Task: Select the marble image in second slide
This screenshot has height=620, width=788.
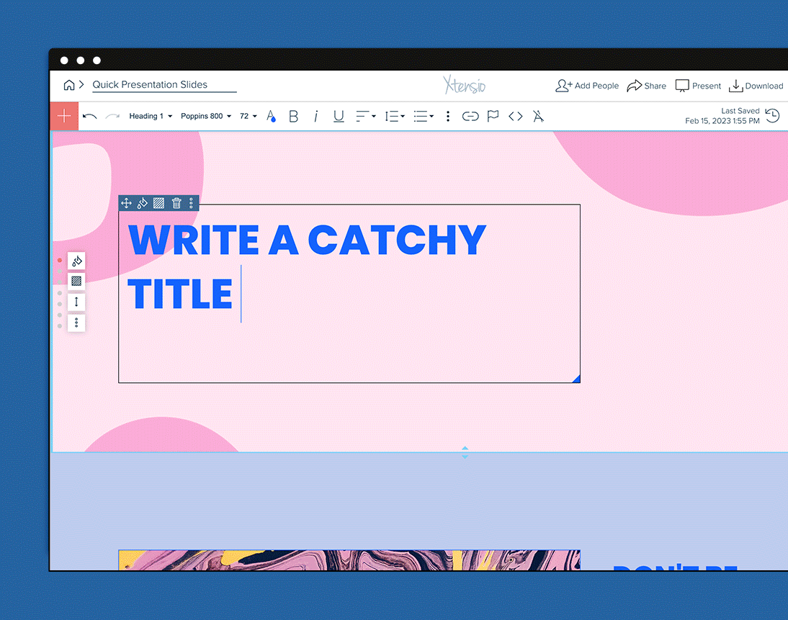Action: [349, 560]
